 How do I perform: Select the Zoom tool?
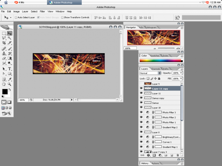10,84
